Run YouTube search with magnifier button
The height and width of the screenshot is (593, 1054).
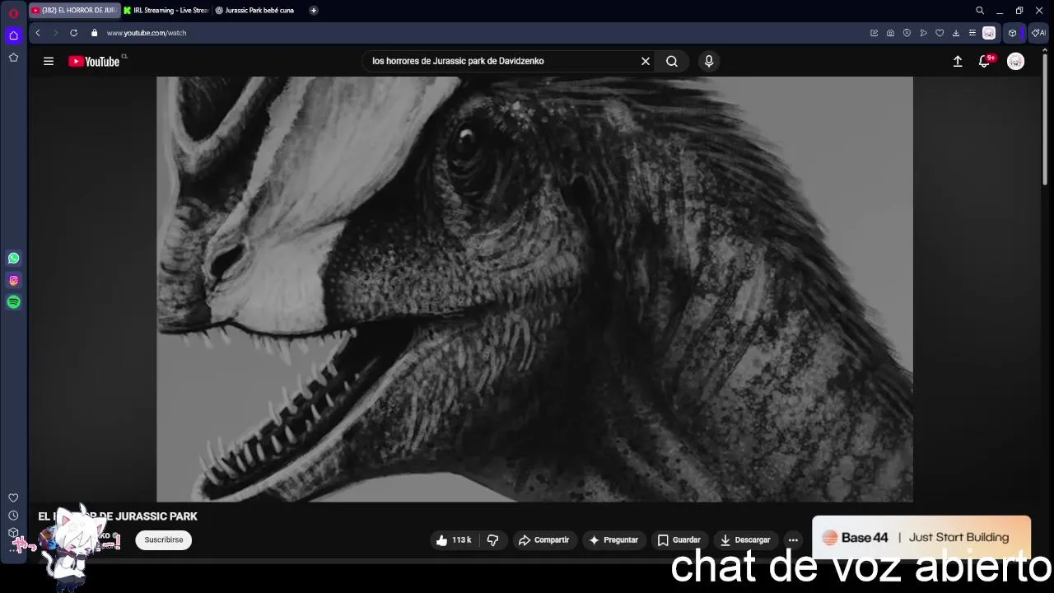tap(672, 61)
